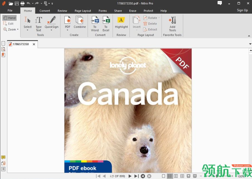Select the Highlight tool

pyautogui.click(x=121, y=22)
